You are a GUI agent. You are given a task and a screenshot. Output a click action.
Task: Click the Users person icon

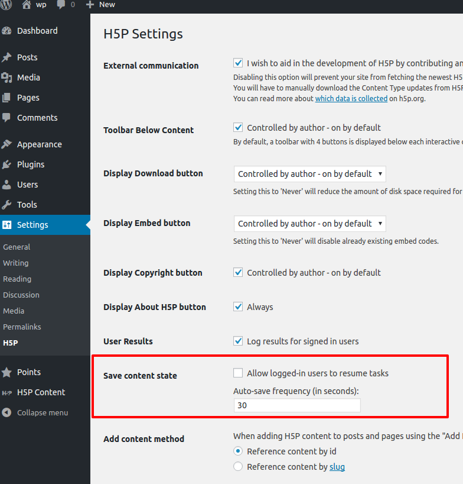[x=6, y=185]
